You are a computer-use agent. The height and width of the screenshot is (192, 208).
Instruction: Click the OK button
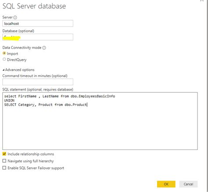click(166, 184)
